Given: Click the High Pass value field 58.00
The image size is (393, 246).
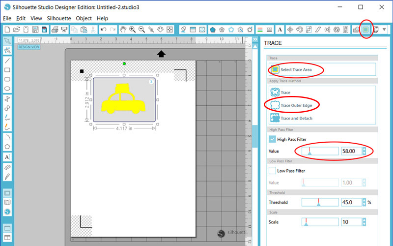Looking at the screenshot, I should point(351,151).
